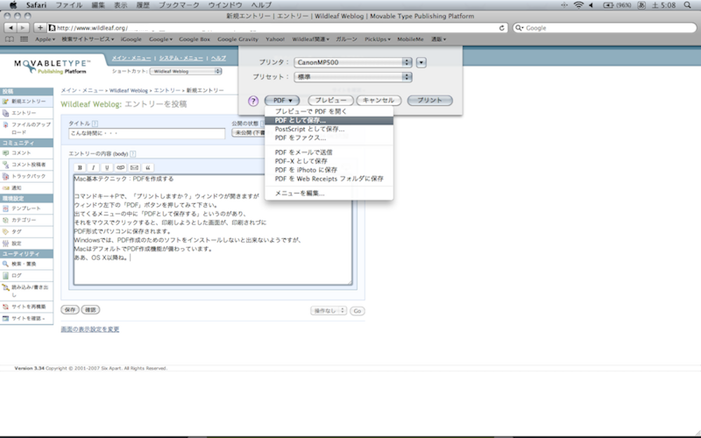Viewport: 701px width, 438px height.
Task: Click the Underline formatting icon in the editor
Action: tap(107, 167)
